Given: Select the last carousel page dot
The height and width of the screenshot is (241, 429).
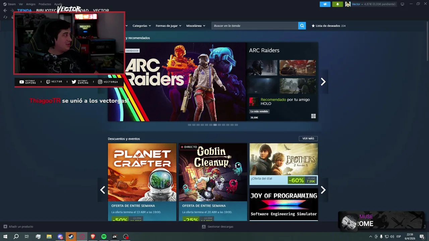Looking at the screenshot, I should click(236, 125).
